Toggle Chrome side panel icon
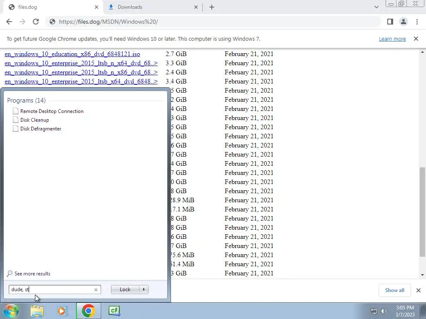 click(x=390, y=22)
